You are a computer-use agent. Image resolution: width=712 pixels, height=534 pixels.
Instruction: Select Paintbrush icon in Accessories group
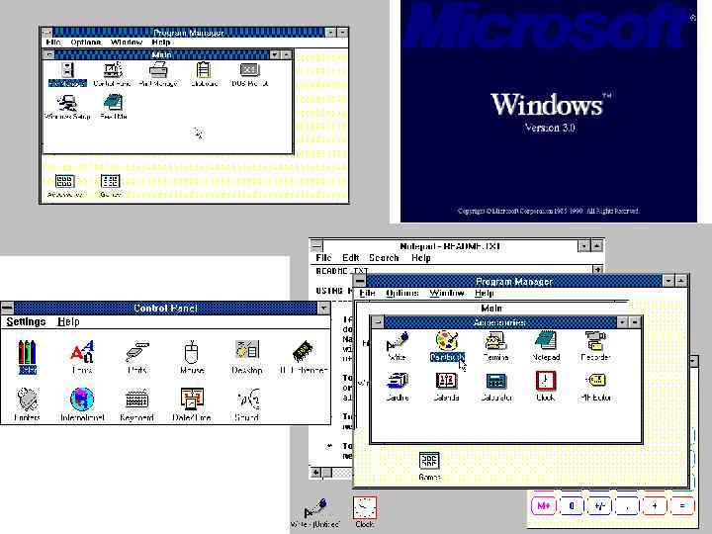(447, 346)
